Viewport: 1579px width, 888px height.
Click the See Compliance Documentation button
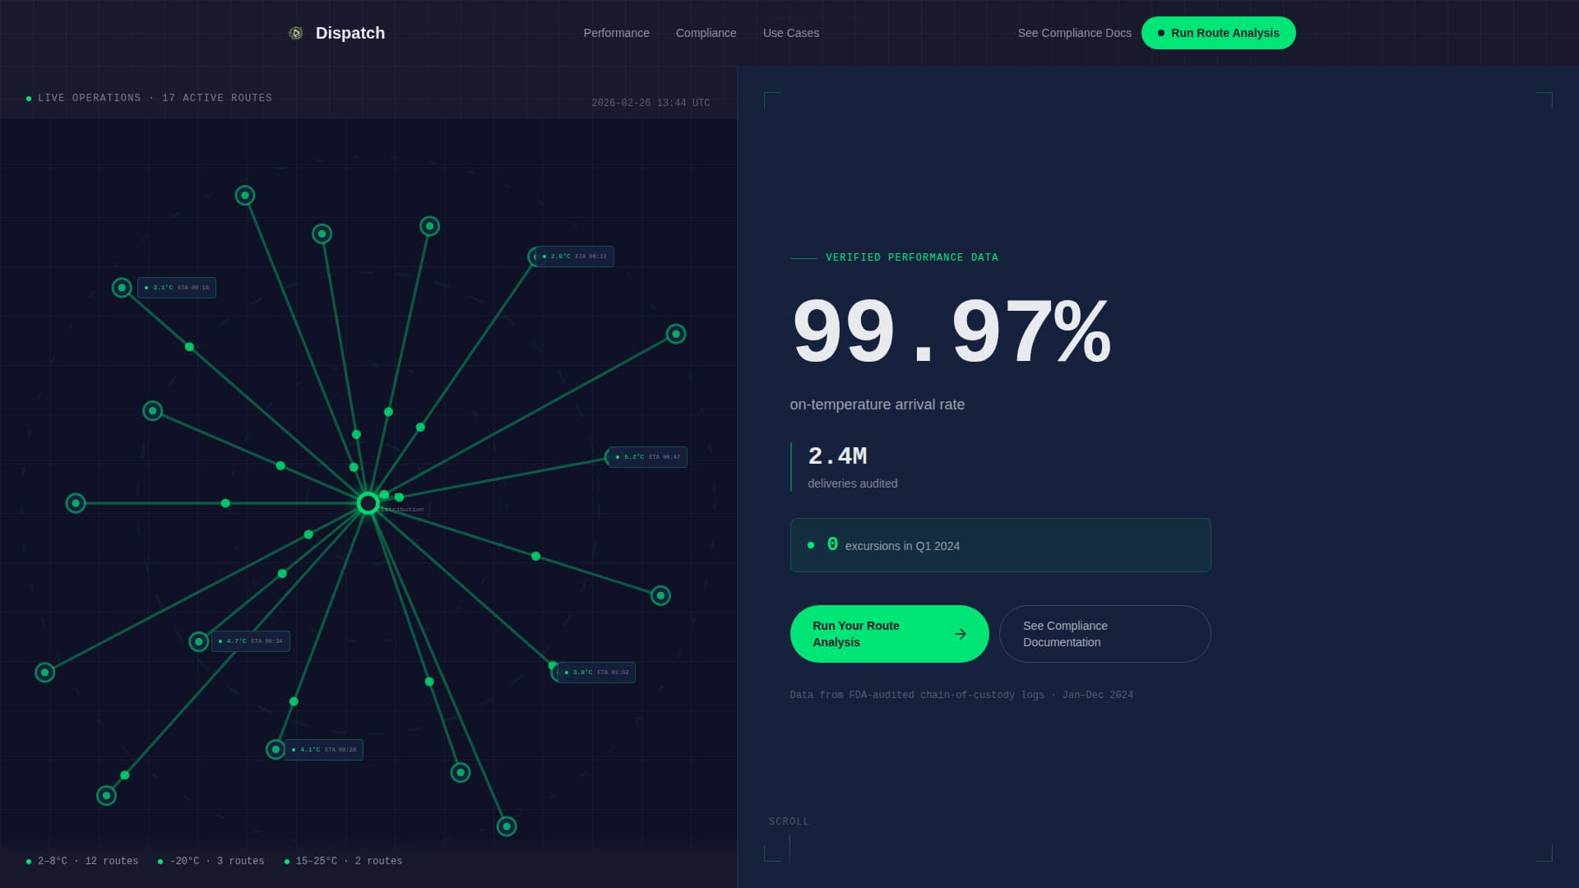(1104, 634)
